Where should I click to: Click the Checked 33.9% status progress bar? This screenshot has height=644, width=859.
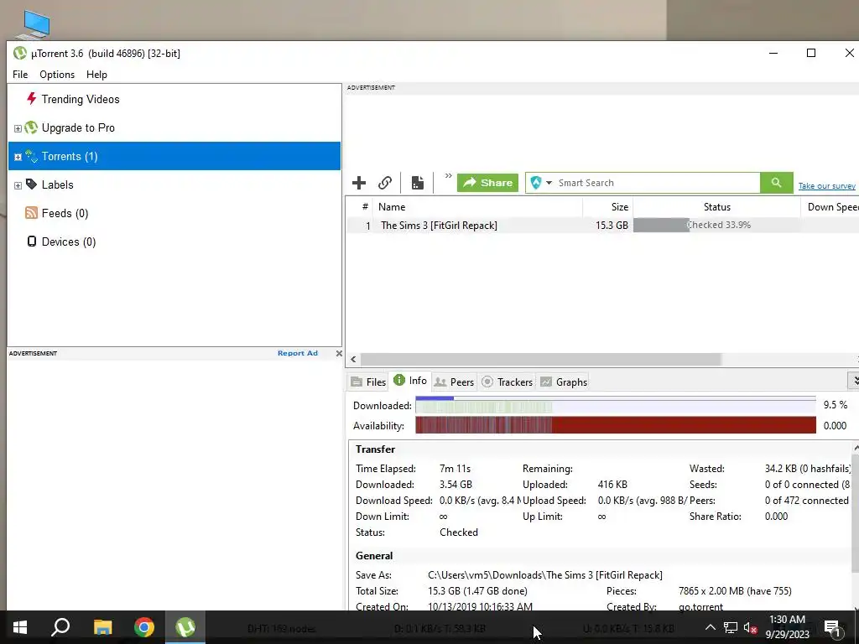click(x=716, y=225)
